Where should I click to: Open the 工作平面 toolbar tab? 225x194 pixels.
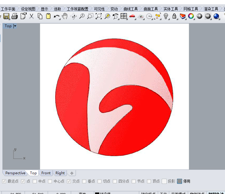(8, 9)
